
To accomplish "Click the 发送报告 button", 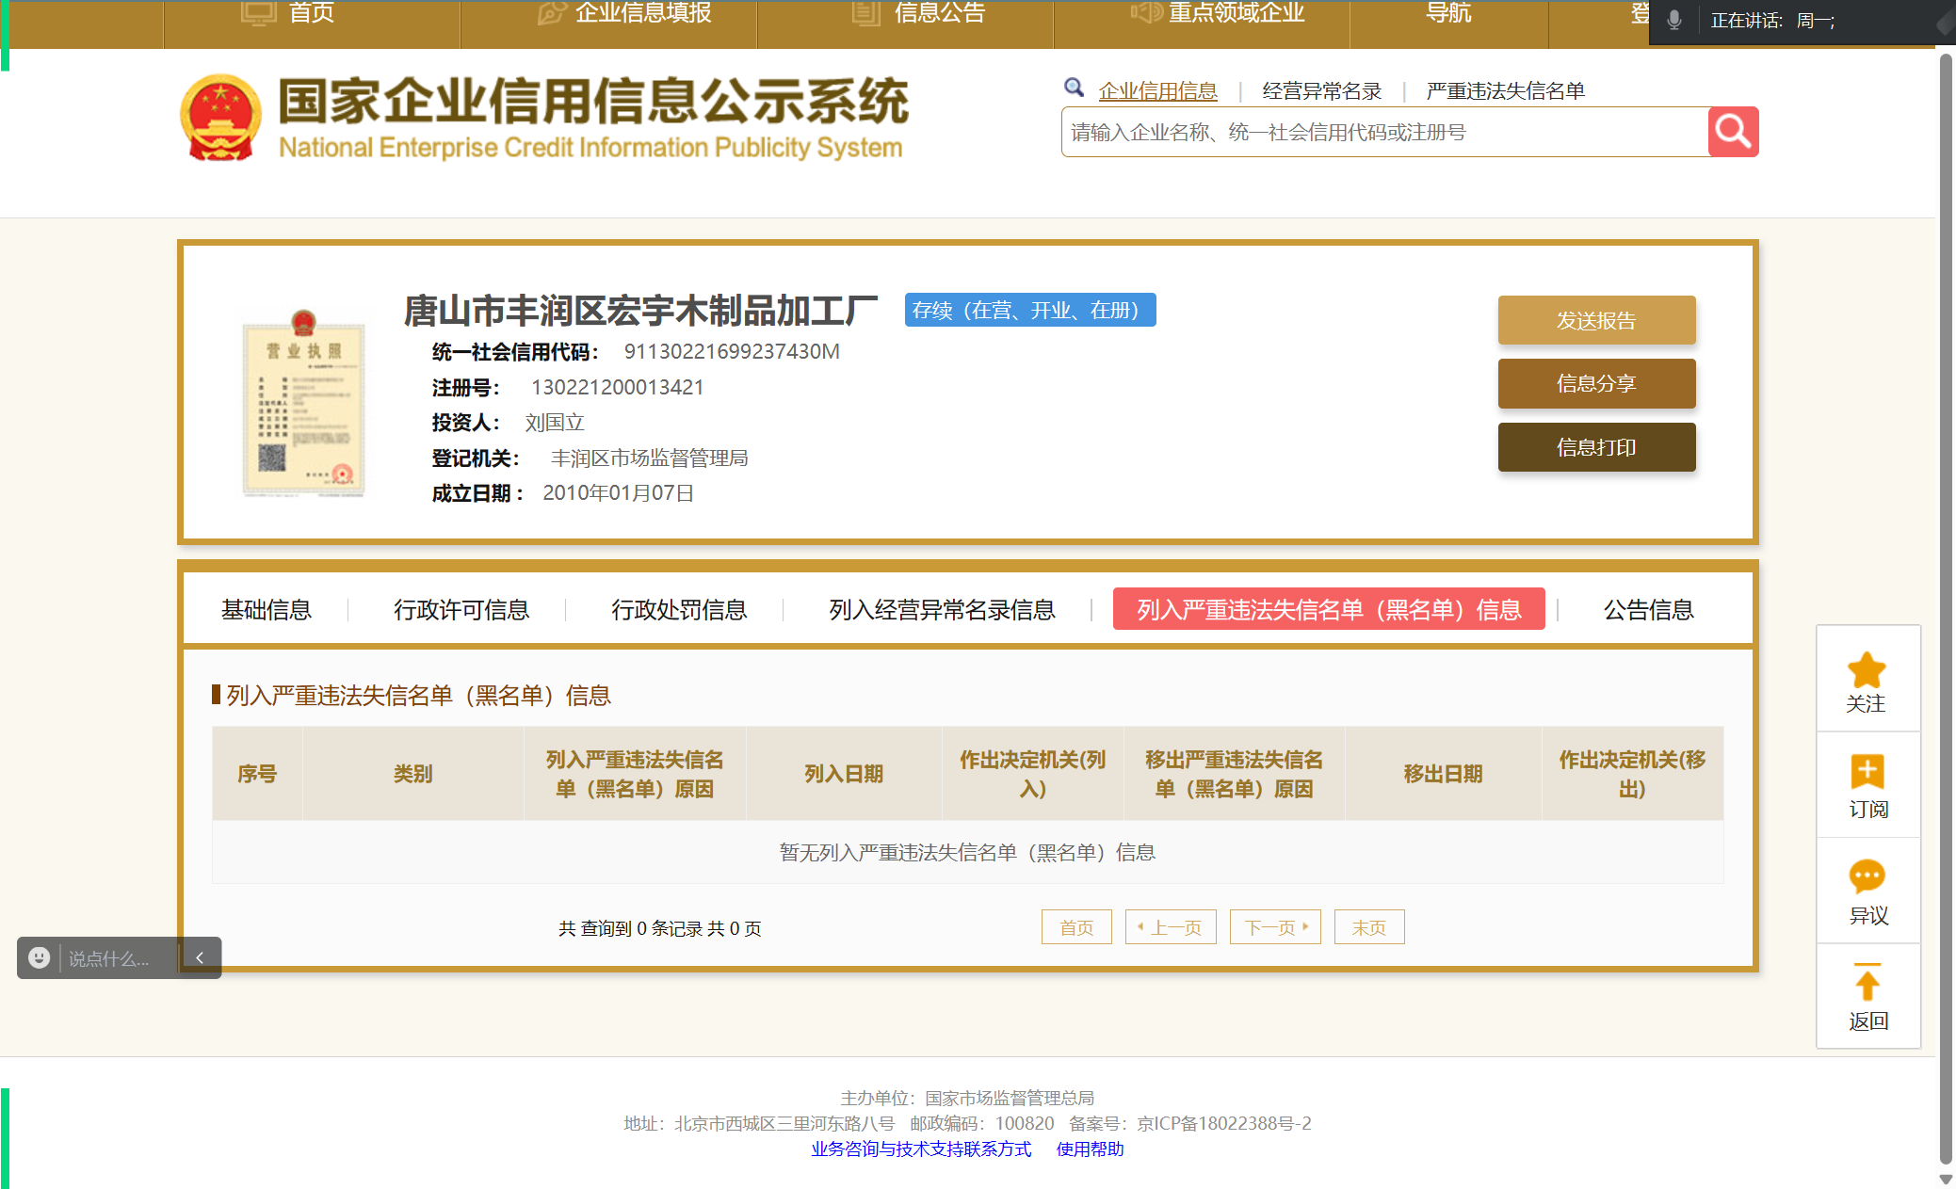I will [x=1596, y=320].
